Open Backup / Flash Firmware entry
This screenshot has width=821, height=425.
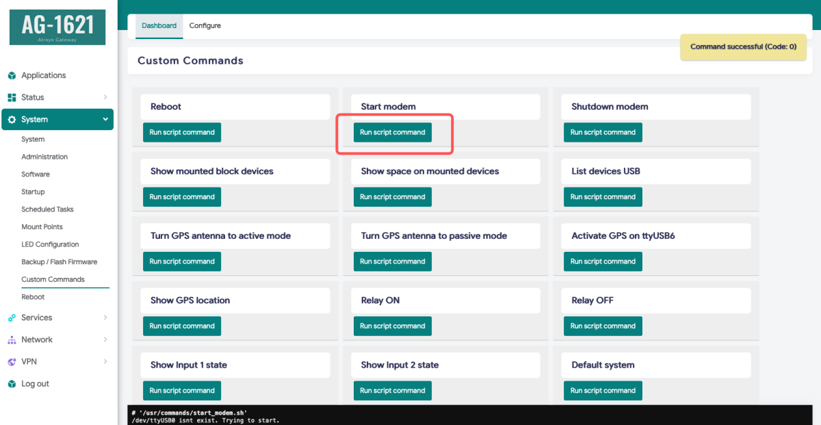(60, 261)
